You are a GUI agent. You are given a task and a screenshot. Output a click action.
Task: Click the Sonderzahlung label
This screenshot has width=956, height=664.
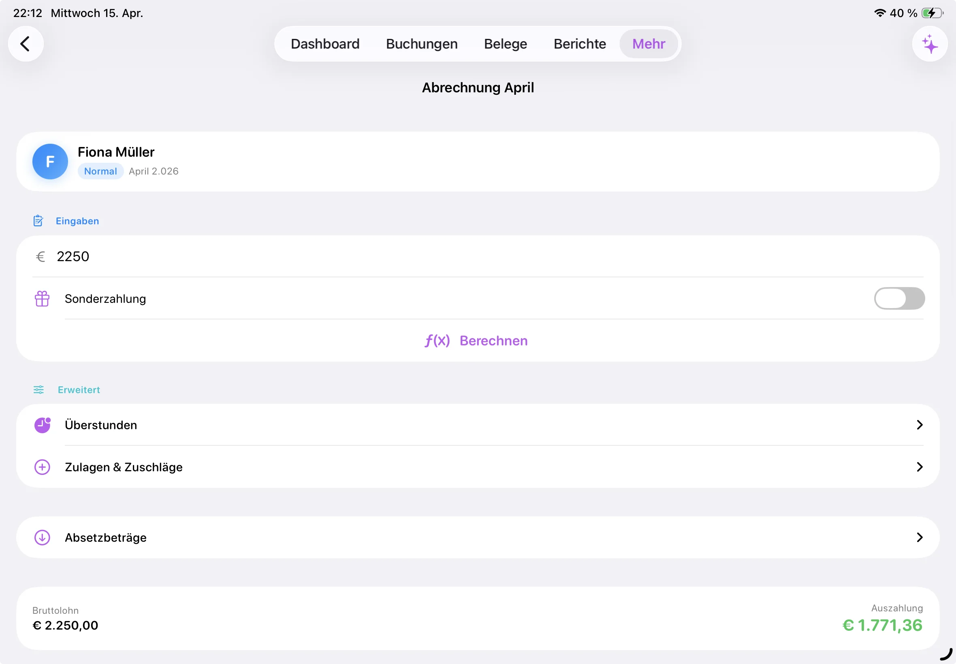click(105, 299)
